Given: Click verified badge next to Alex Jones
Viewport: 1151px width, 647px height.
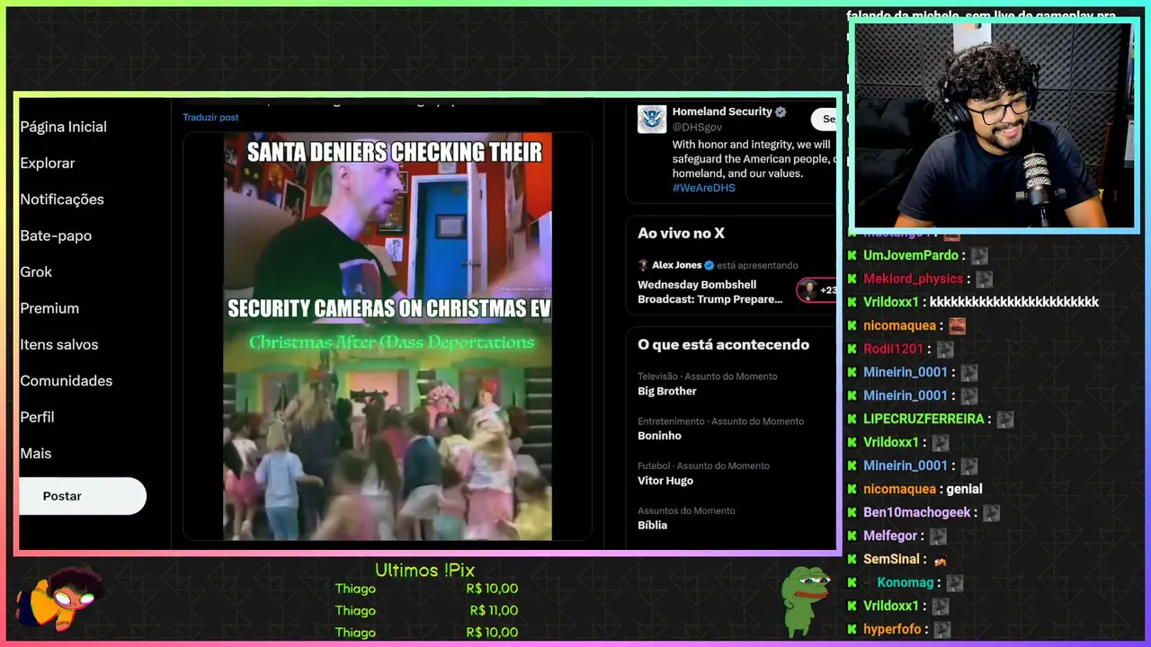Looking at the screenshot, I should click(709, 265).
